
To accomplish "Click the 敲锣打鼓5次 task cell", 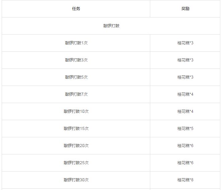I will coord(76,77).
